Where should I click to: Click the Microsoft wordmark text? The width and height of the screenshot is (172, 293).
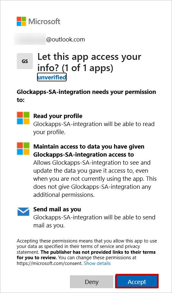click(44, 22)
